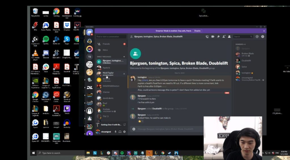Open the mentions inbox (@) icon
Image resolution: width=290 pixels, height=160 pixels.
pyautogui.click(x=257, y=37)
